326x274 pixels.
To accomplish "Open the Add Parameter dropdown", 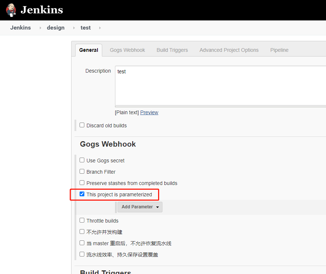I will [x=139, y=207].
